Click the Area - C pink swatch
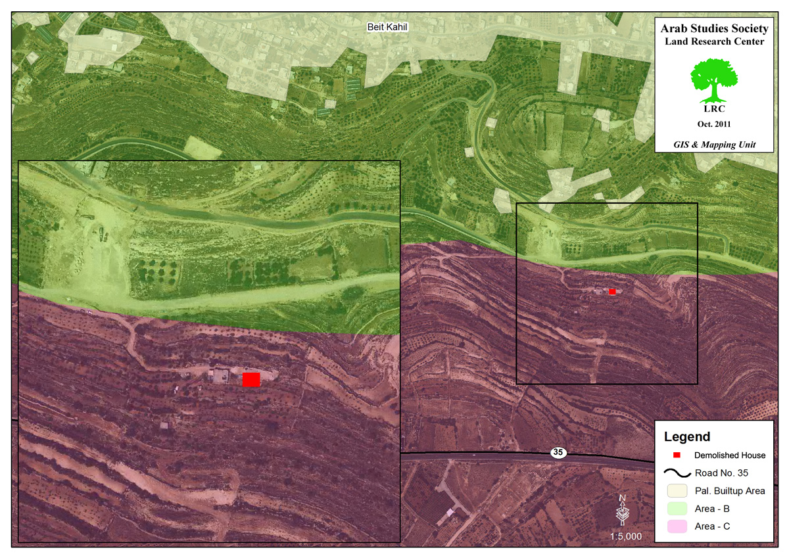 tap(676, 526)
